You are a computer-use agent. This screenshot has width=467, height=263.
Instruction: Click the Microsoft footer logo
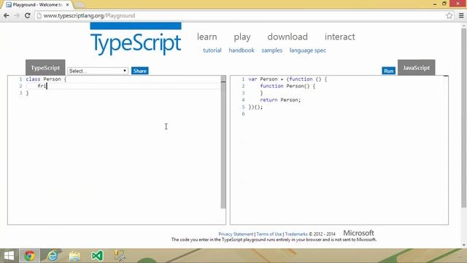coord(358,233)
